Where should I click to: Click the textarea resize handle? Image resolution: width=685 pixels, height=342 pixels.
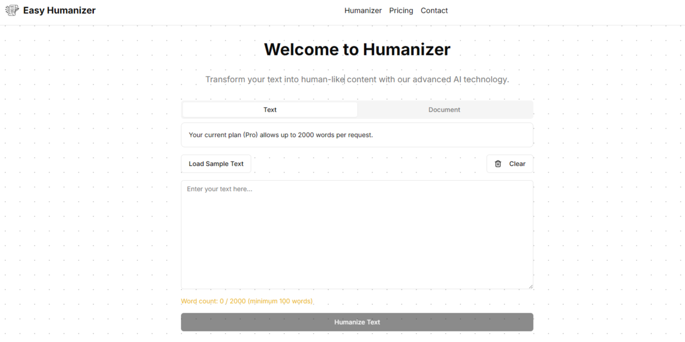pos(531,286)
